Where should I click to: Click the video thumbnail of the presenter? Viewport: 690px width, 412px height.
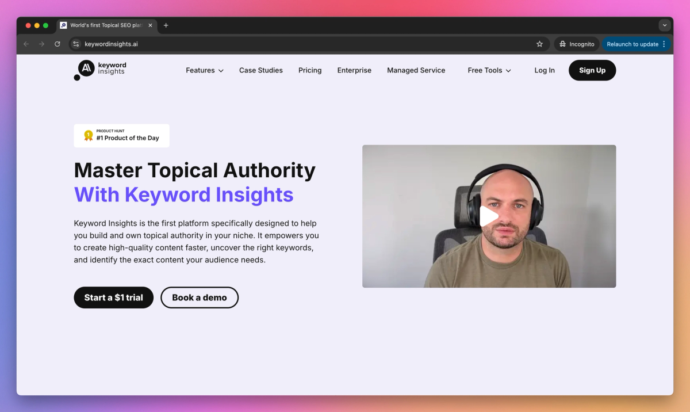coord(489,216)
